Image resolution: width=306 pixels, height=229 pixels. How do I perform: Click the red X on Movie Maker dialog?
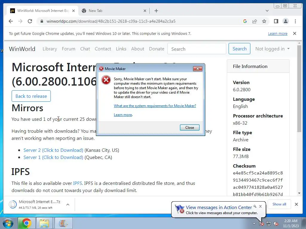click(x=198, y=69)
